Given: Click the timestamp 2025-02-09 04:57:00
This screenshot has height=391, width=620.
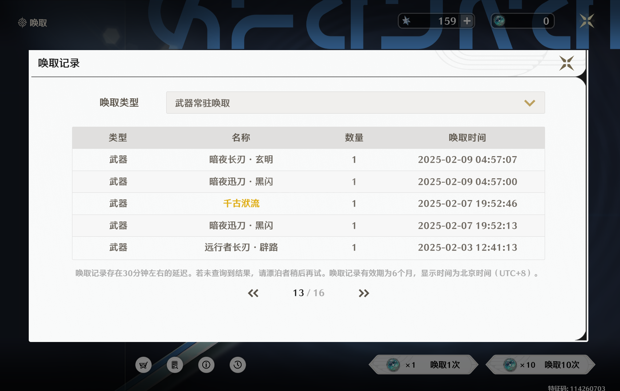Looking at the screenshot, I should [x=468, y=182].
